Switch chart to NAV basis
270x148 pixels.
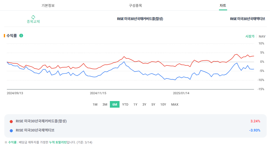tap(262, 36)
